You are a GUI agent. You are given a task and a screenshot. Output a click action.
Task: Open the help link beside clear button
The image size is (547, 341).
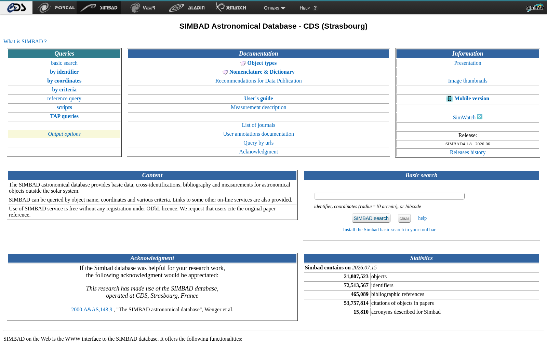422,218
